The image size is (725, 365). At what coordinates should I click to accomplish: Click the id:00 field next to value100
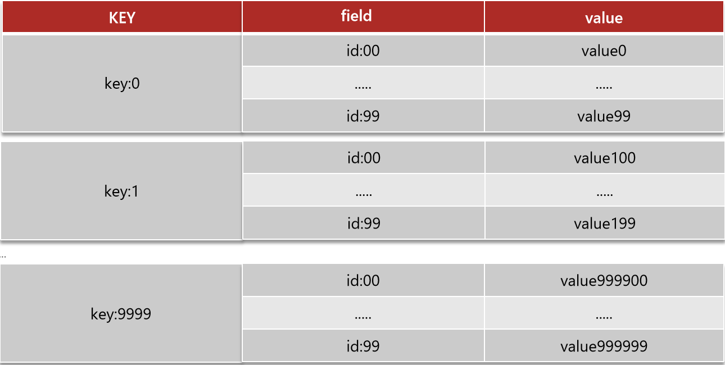click(x=363, y=158)
